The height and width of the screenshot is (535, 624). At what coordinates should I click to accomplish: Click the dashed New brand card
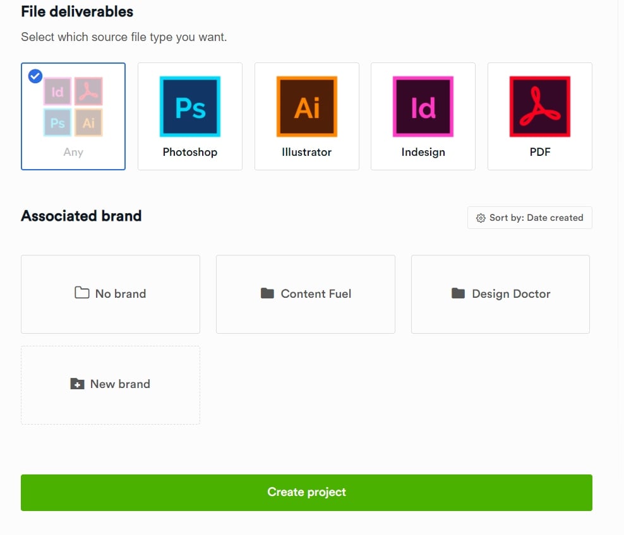tap(111, 385)
